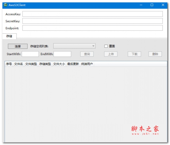Sort by the 文件类型 column header
The height and width of the screenshot is (145, 170).
tap(31, 64)
